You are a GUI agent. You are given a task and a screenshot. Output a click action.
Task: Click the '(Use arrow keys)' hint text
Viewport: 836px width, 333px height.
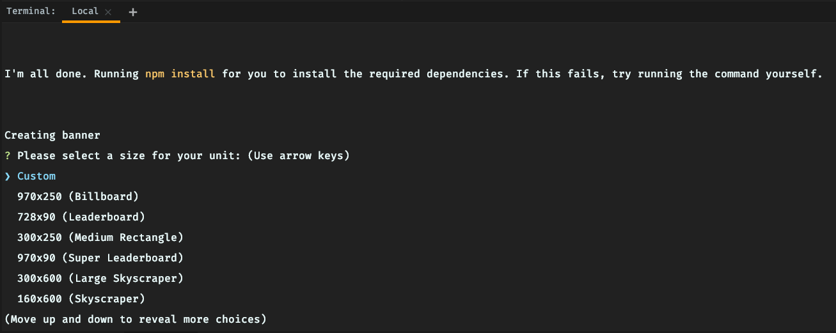(299, 155)
